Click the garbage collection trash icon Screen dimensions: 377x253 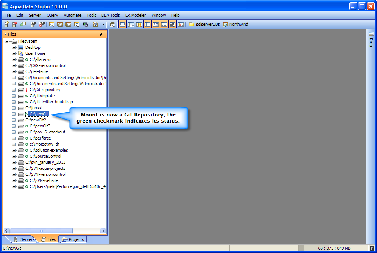[x=372, y=248]
